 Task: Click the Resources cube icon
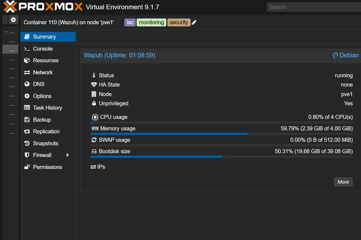click(27, 60)
